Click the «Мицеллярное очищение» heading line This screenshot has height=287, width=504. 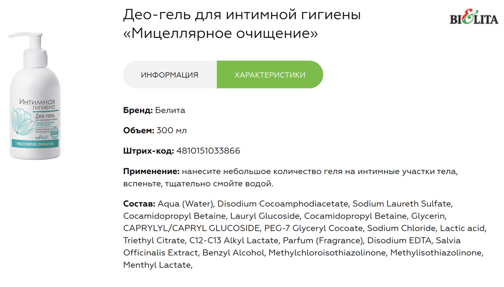click(x=220, y=34)
